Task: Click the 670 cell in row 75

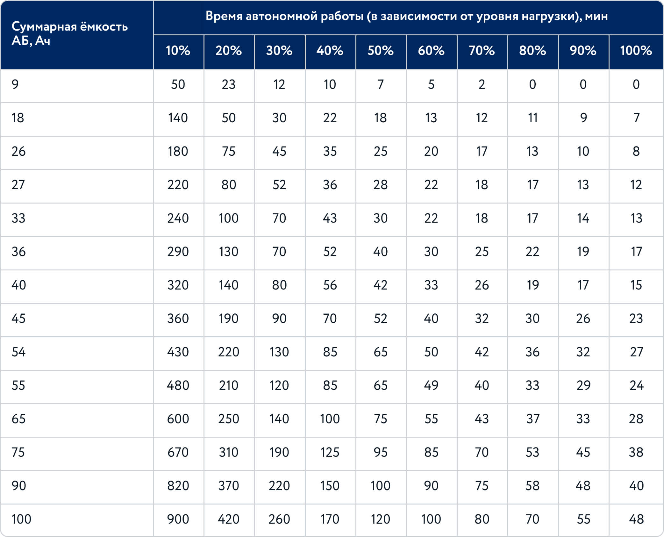Action: (x=178, y=452)
